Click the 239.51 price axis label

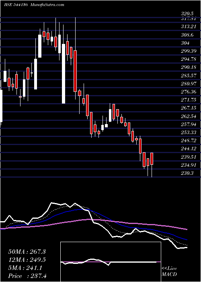[x=189, y=157]
